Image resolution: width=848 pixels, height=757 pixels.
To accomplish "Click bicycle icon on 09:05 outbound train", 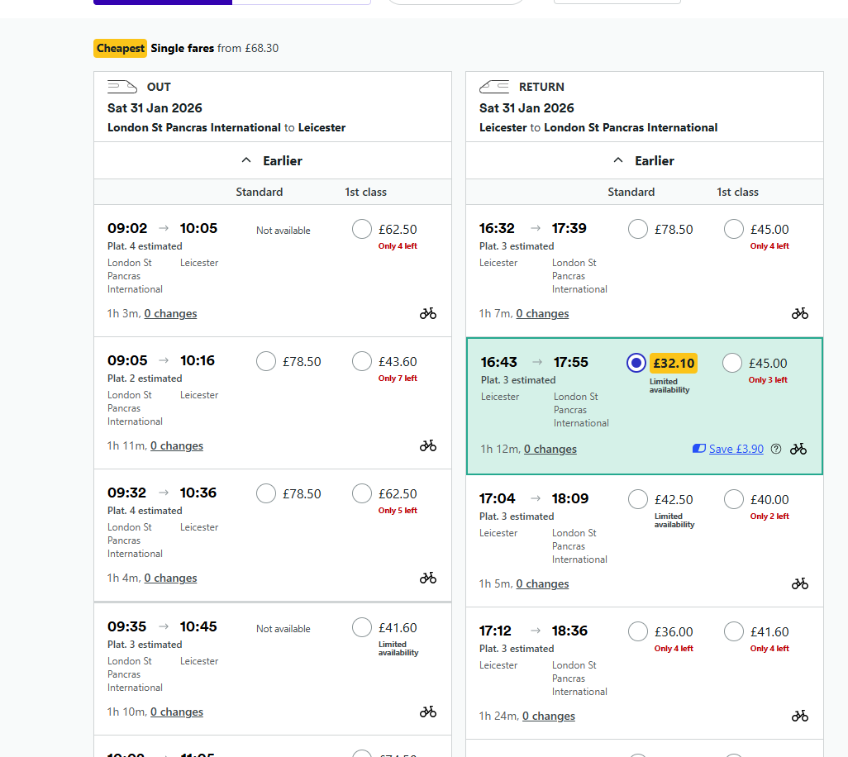I will coord(427,445).
